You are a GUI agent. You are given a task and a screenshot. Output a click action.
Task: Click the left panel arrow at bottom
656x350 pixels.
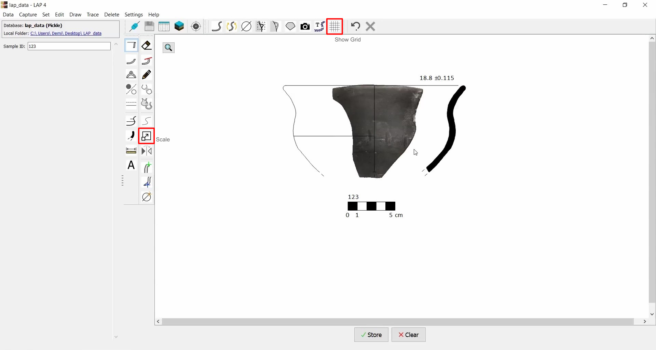(116, 337)
